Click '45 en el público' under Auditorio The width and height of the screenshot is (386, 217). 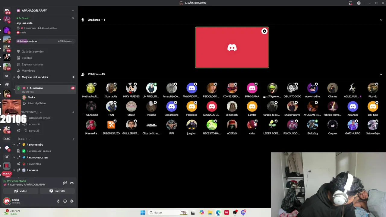pos(37,103)
